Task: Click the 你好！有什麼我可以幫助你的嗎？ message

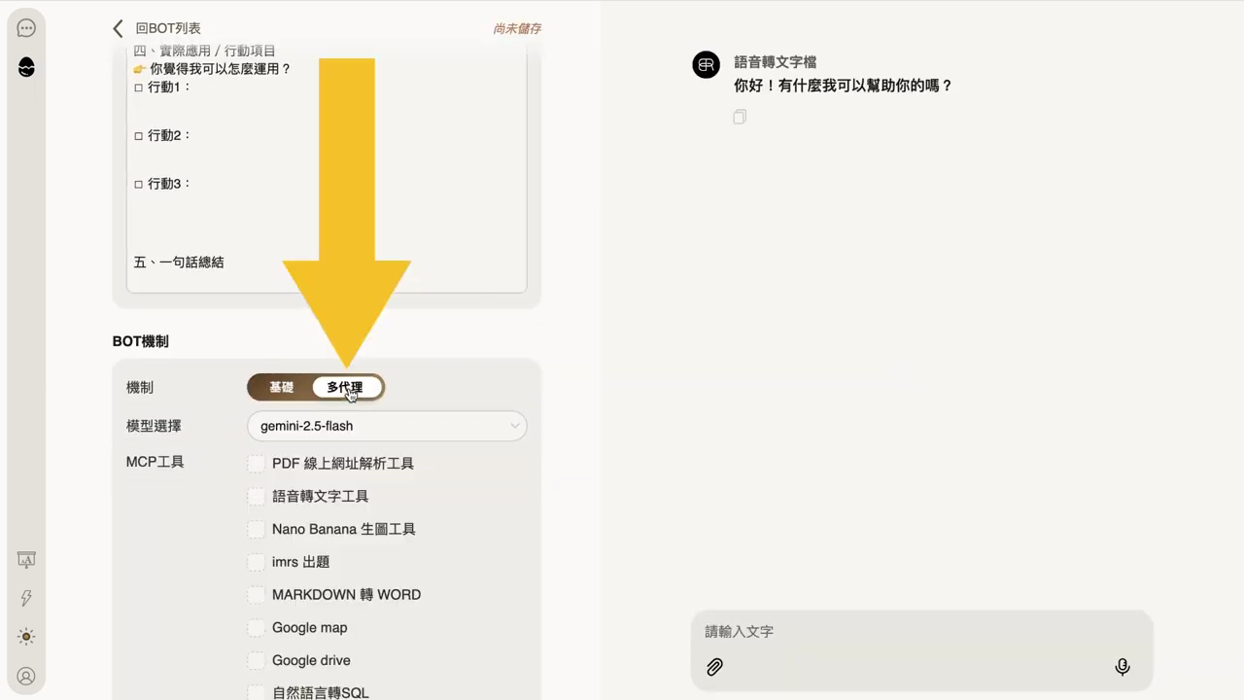Action: (843, 86)
